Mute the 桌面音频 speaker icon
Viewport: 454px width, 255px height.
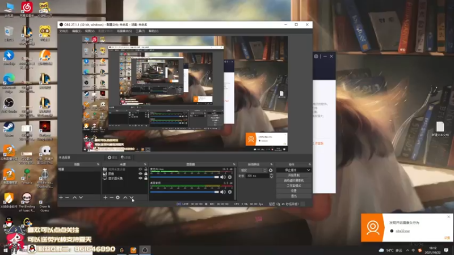click(222, 192)
